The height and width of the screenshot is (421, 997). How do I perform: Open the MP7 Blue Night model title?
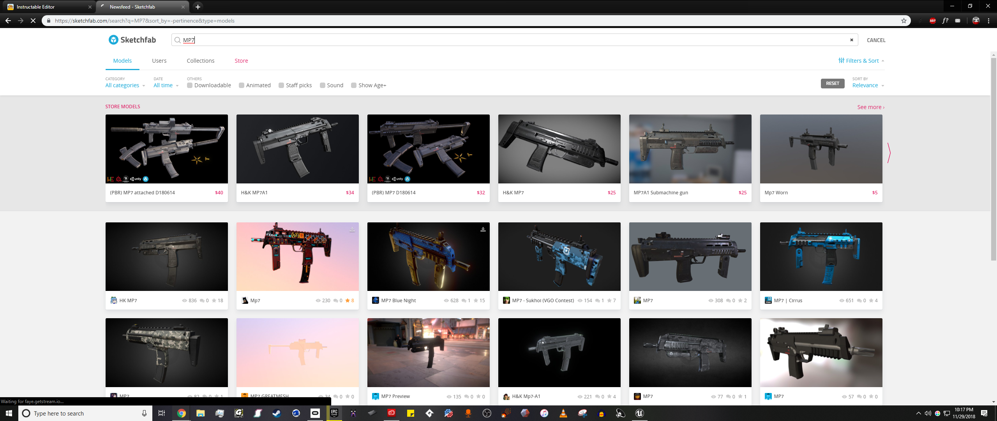point(399,300)
